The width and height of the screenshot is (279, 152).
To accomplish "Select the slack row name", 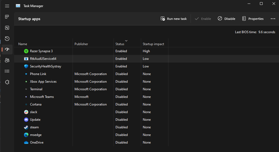I will 34,112.
